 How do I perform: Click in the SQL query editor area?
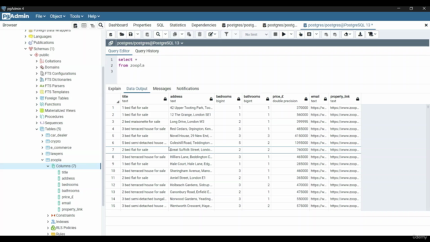pyautogui.click(x=273, y=70)
